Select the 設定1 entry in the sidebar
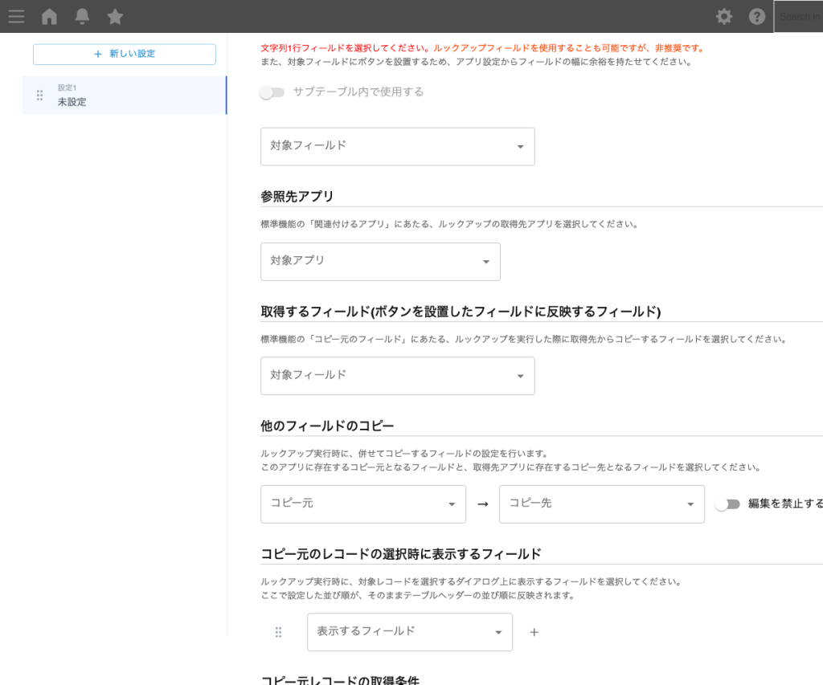 (68, 89)
